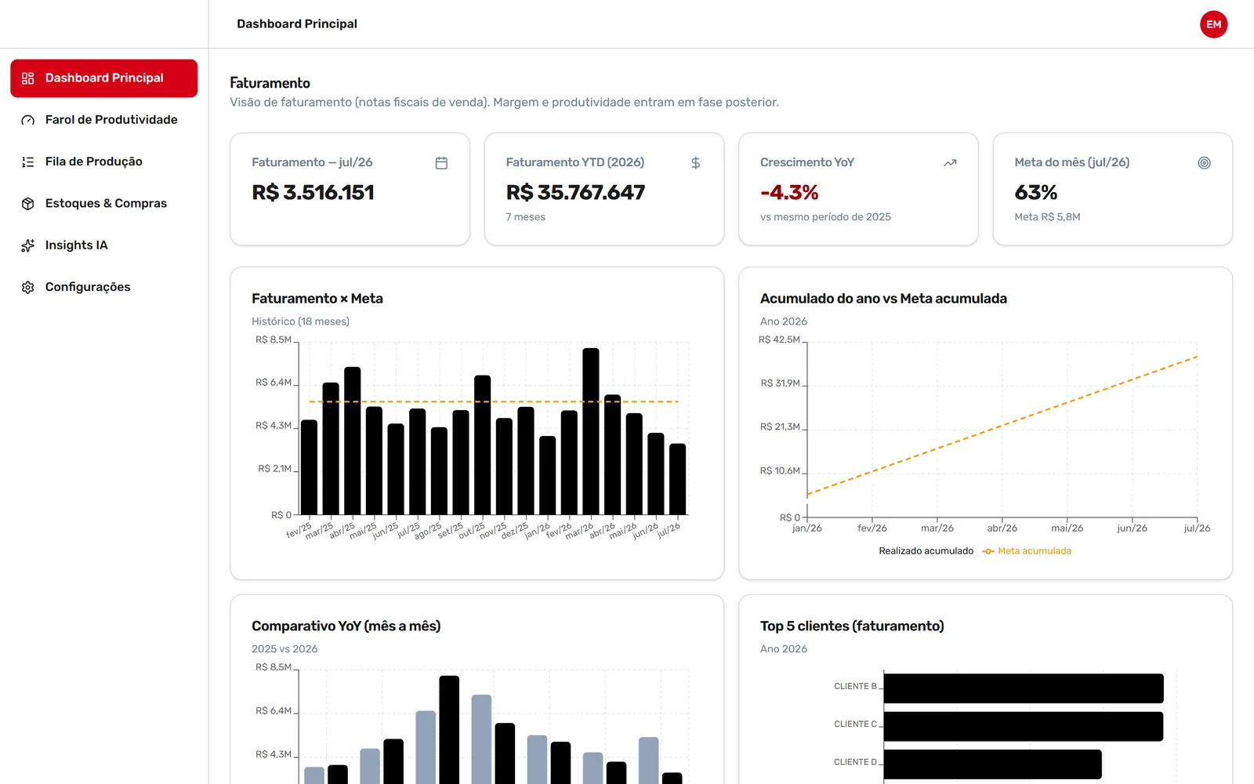Click the calendar icon on Faturamento jul/26 card

coord(441,163)
